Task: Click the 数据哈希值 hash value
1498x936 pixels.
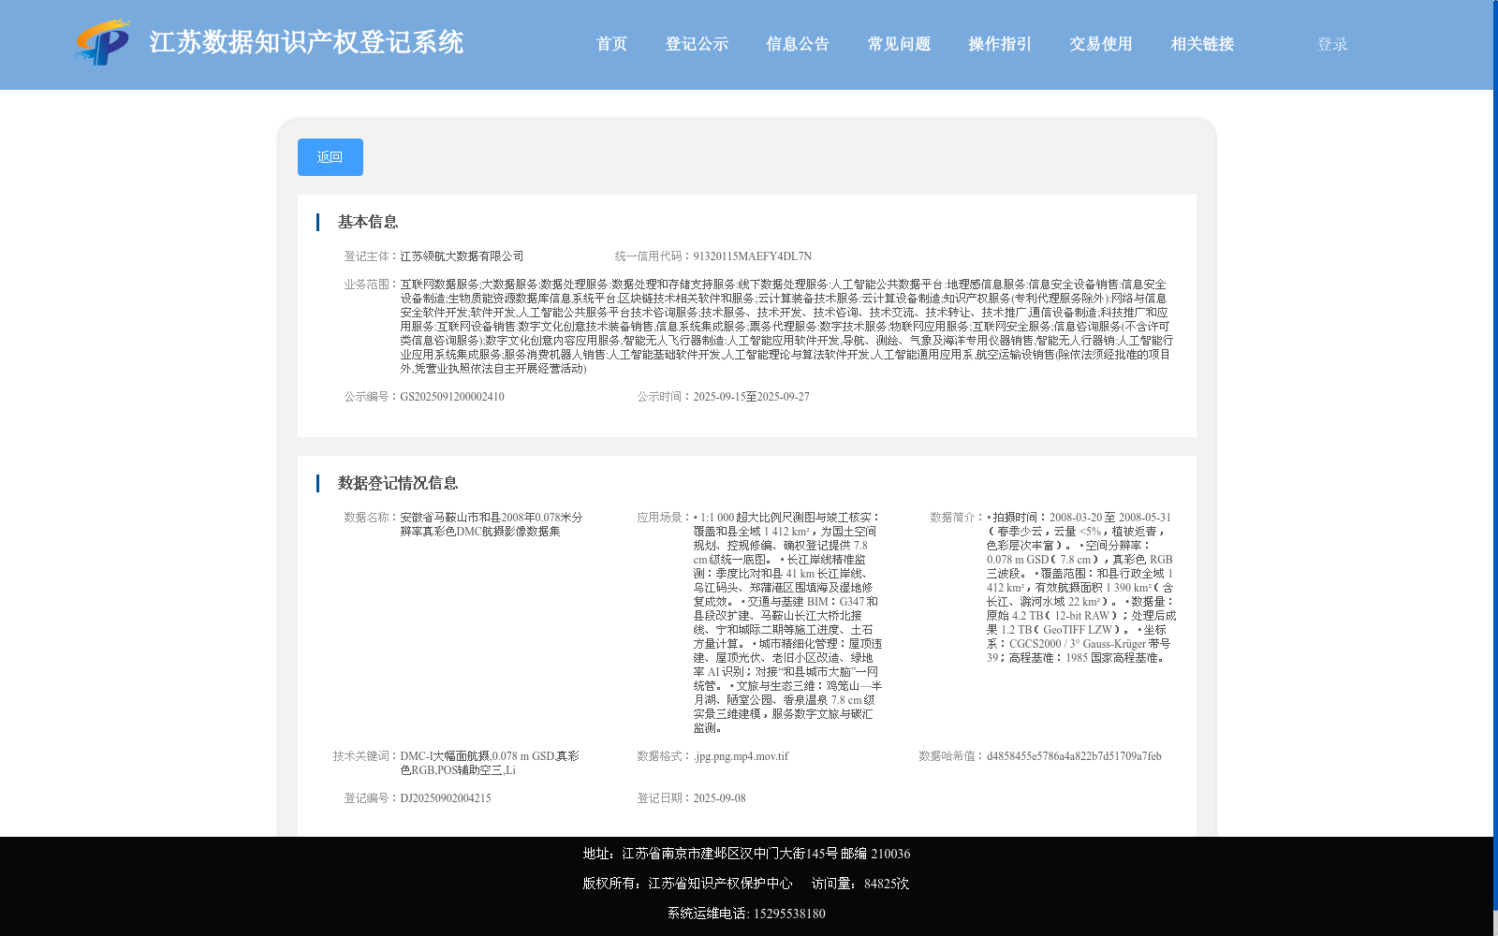Action: 1073,756
